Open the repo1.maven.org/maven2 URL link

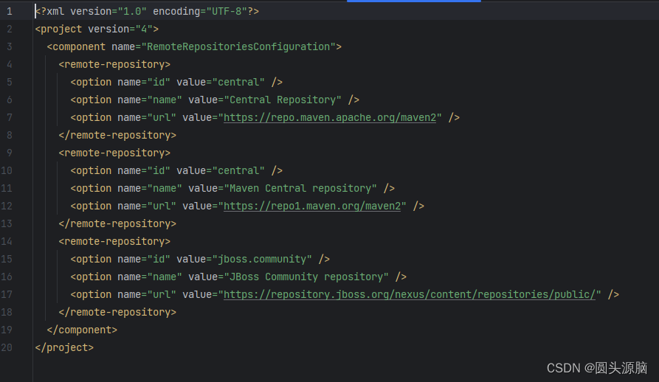(312, 206)
